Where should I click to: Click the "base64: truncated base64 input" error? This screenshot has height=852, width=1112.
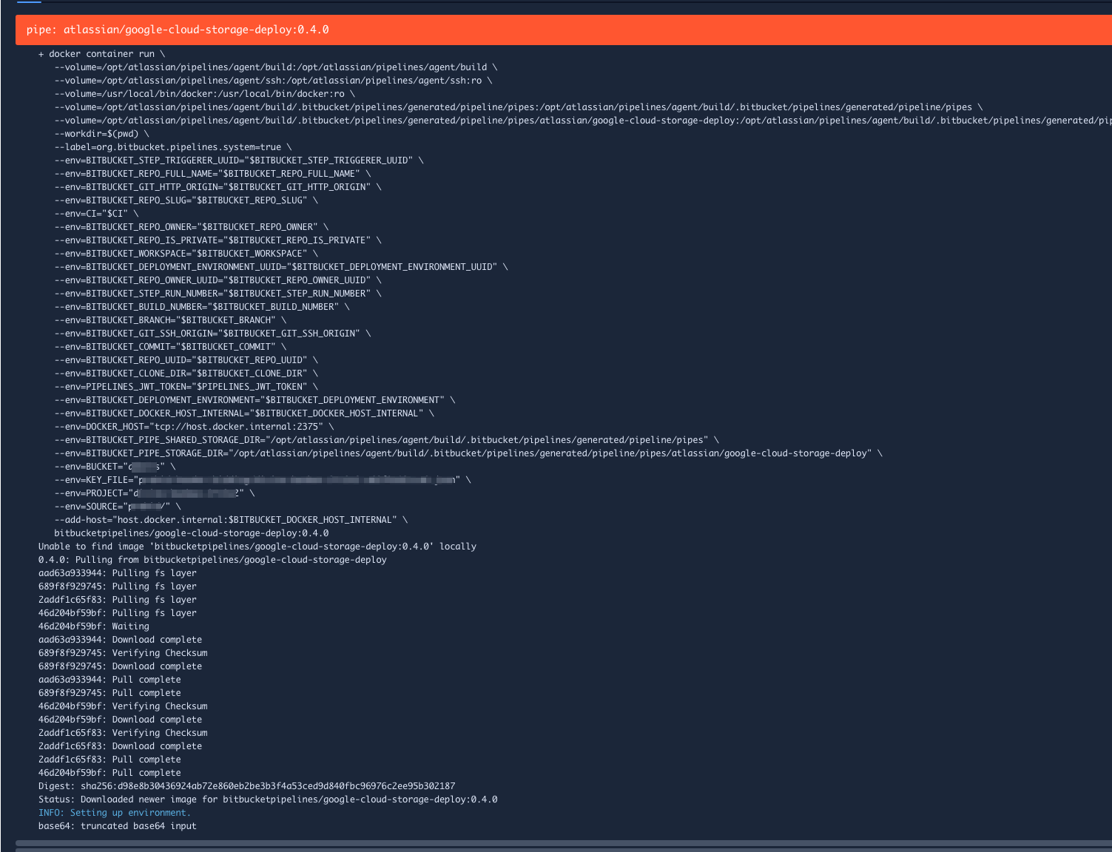coord(118,826)
